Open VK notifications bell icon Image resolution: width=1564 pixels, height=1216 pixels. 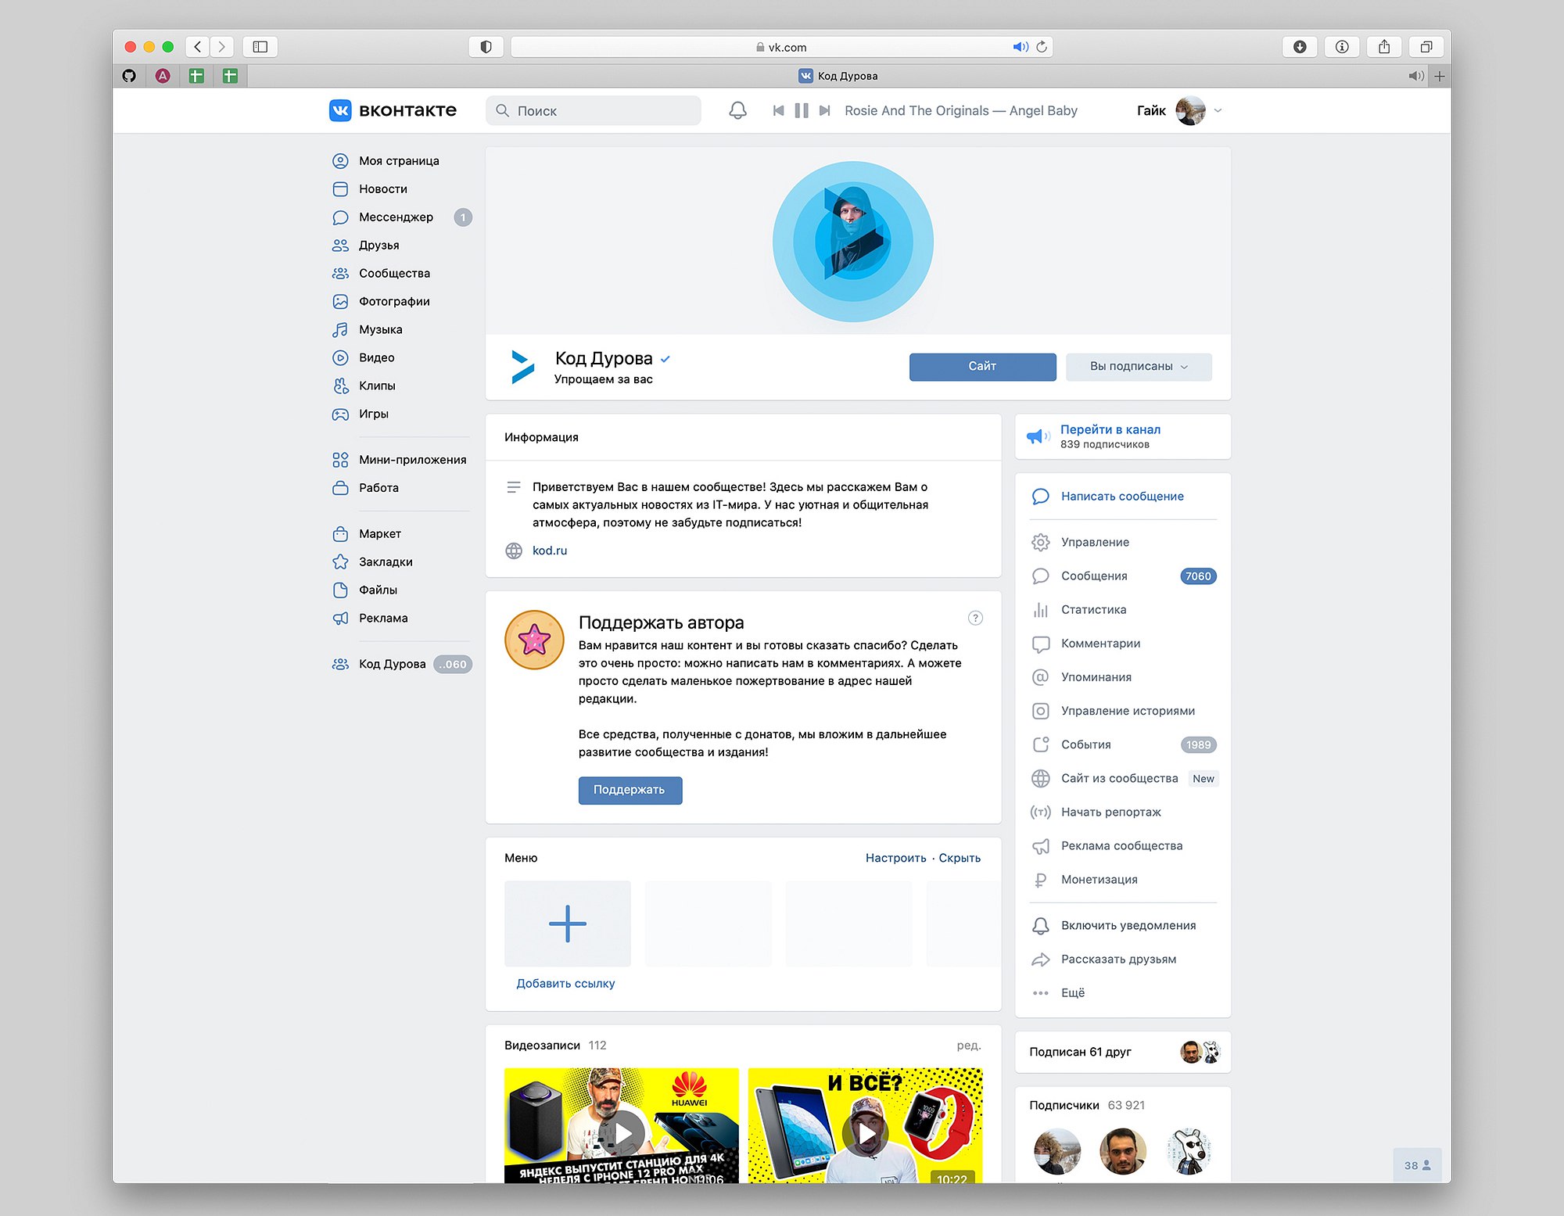[737, 110]
